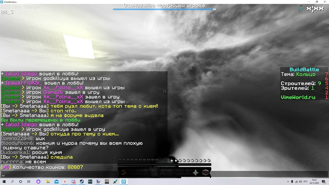The image size is (329, 185).
Task: Launch the Mail app from taskbar
Action: [x=56, y=182]
